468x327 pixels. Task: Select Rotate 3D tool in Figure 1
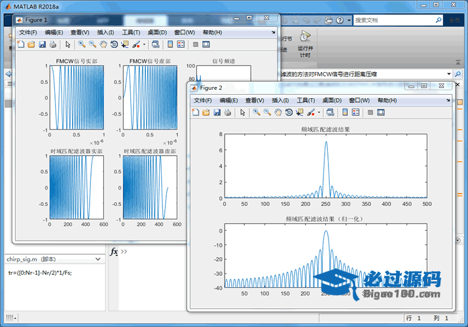pos(114,44)
